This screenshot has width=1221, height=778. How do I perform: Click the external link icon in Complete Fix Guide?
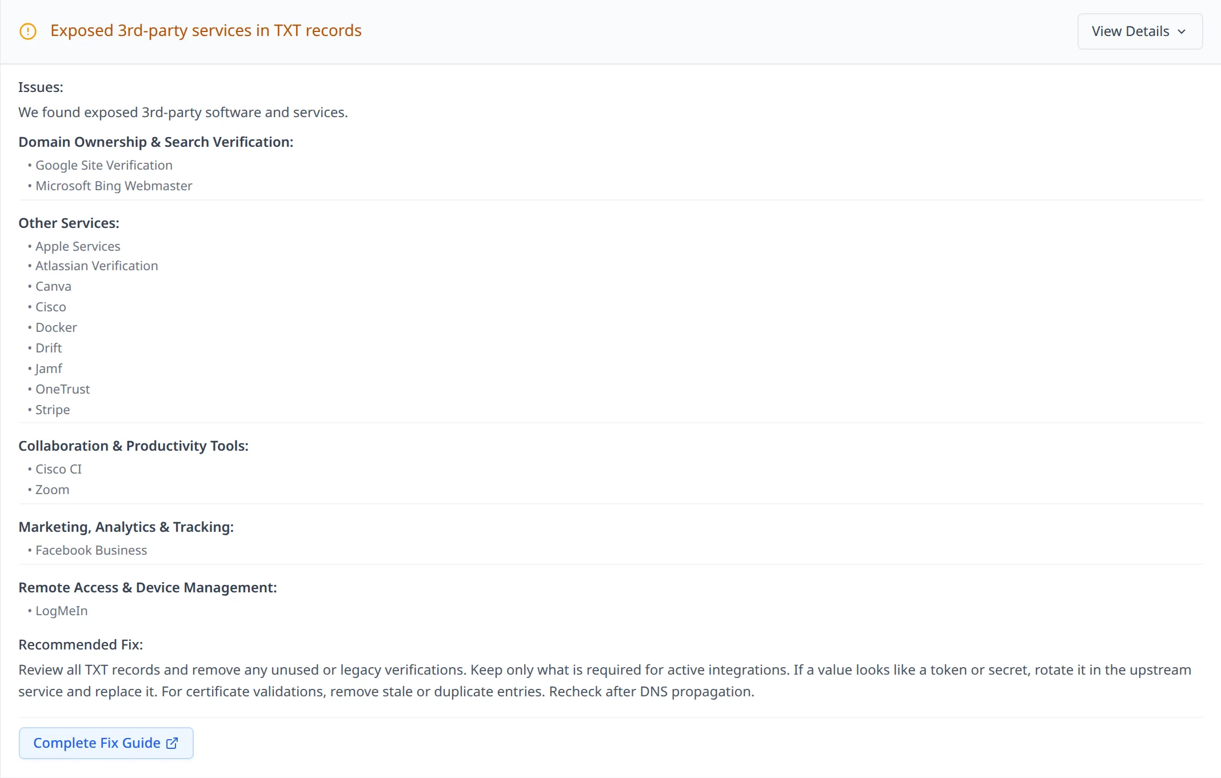pos(172,743)
